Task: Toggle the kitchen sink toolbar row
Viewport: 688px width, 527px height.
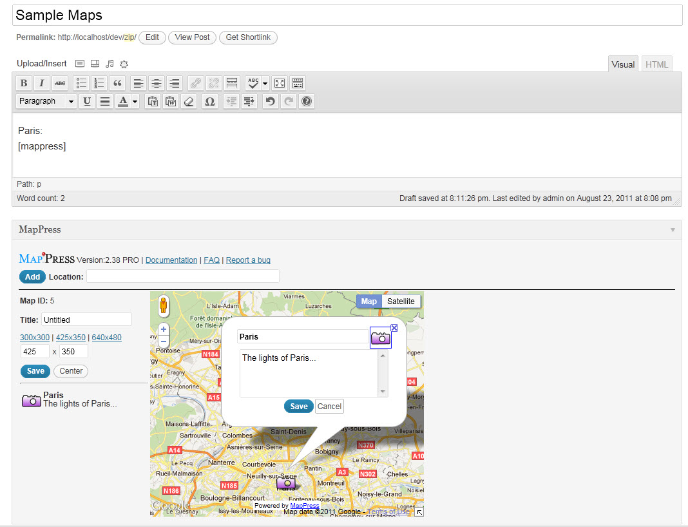Action: [297, 83]
